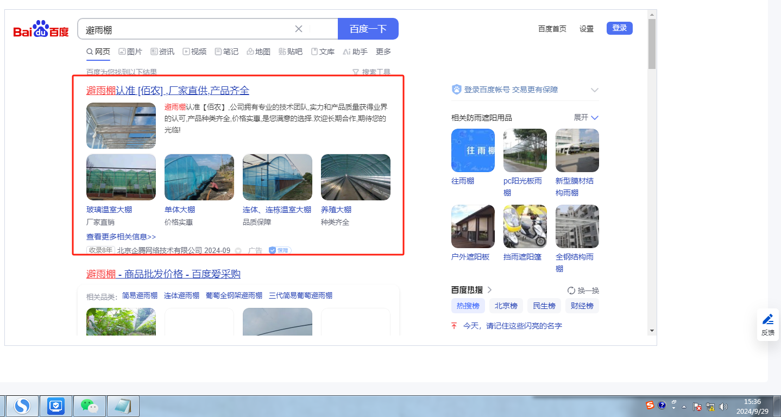
Task: Click the thumbnail beside the 佰农 ad description
Action: pos(121,125)
